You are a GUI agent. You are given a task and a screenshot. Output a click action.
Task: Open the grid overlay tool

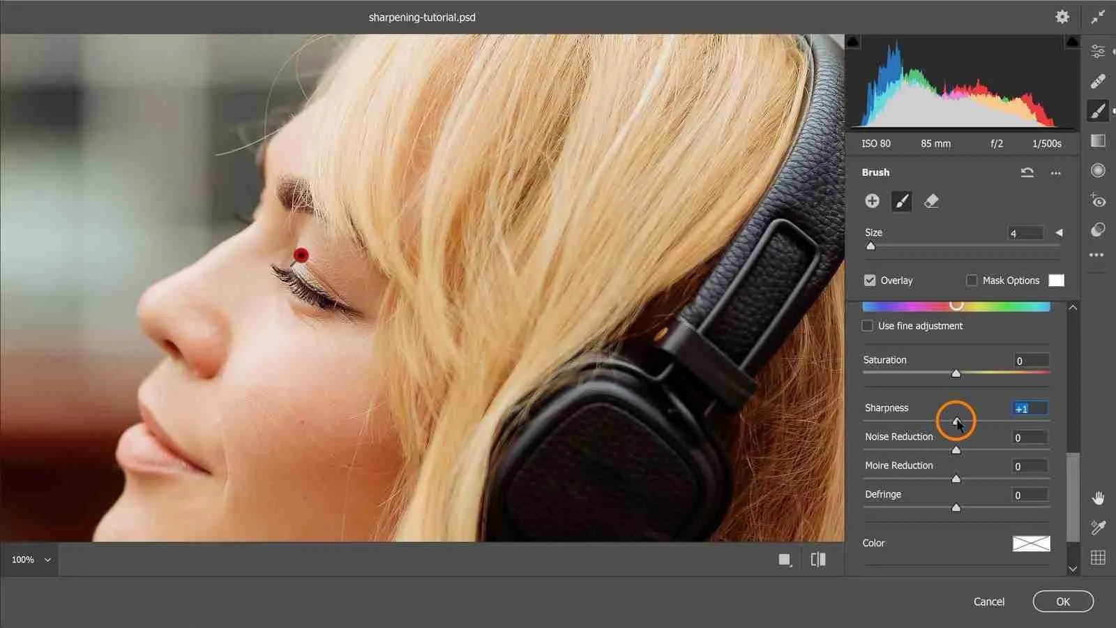pos(1097,557)
